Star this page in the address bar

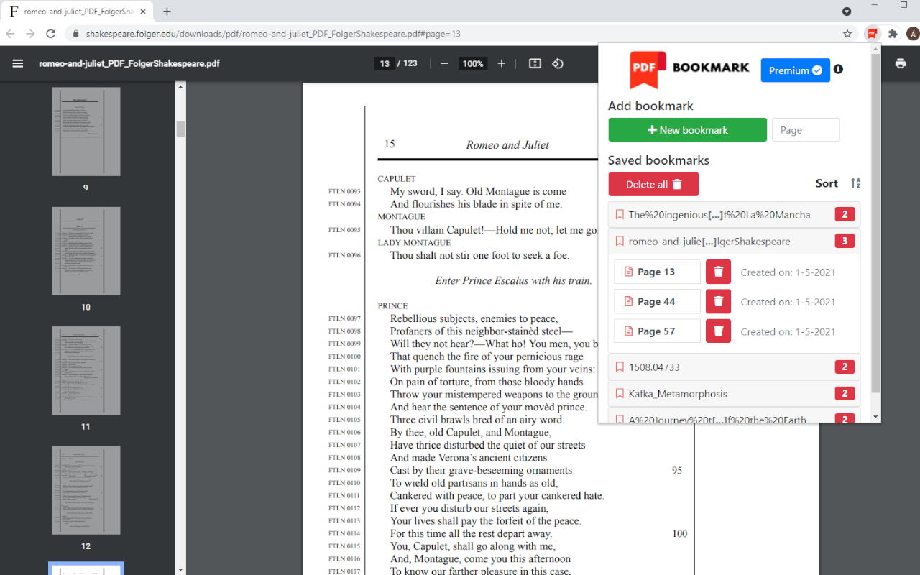coord(847,33)
